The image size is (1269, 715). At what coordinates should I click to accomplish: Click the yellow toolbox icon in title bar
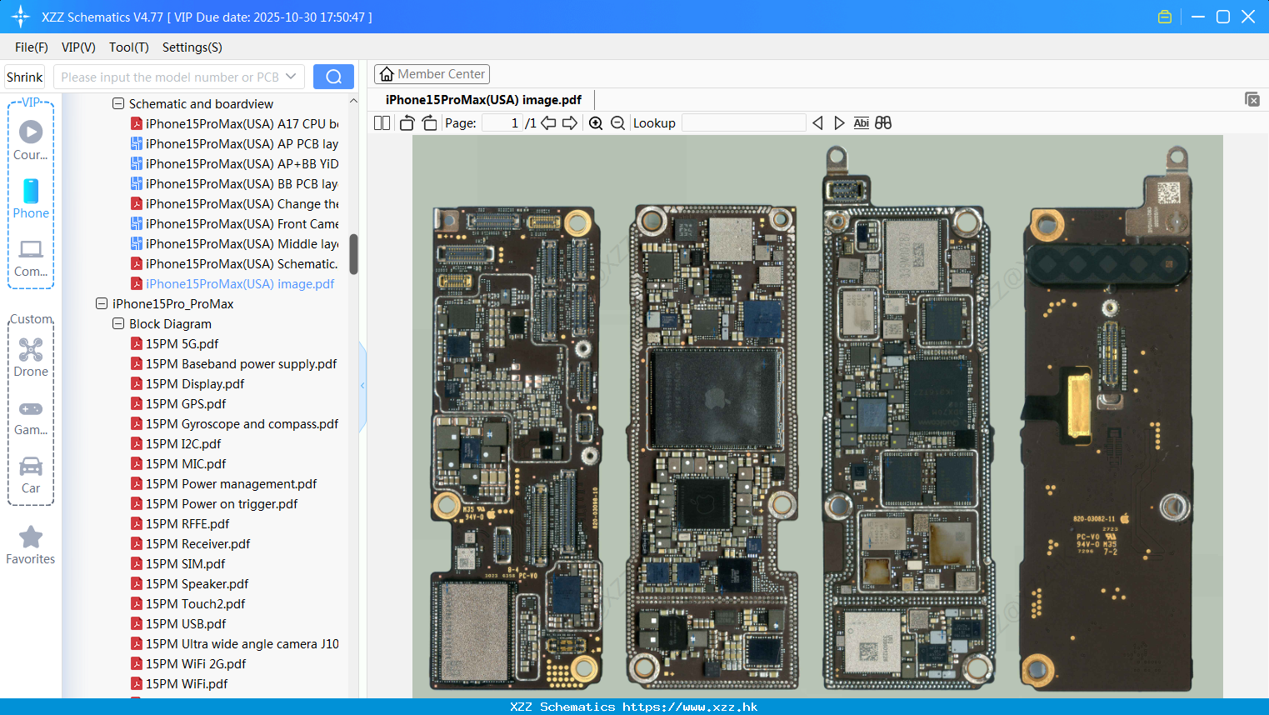point(1165,17)
